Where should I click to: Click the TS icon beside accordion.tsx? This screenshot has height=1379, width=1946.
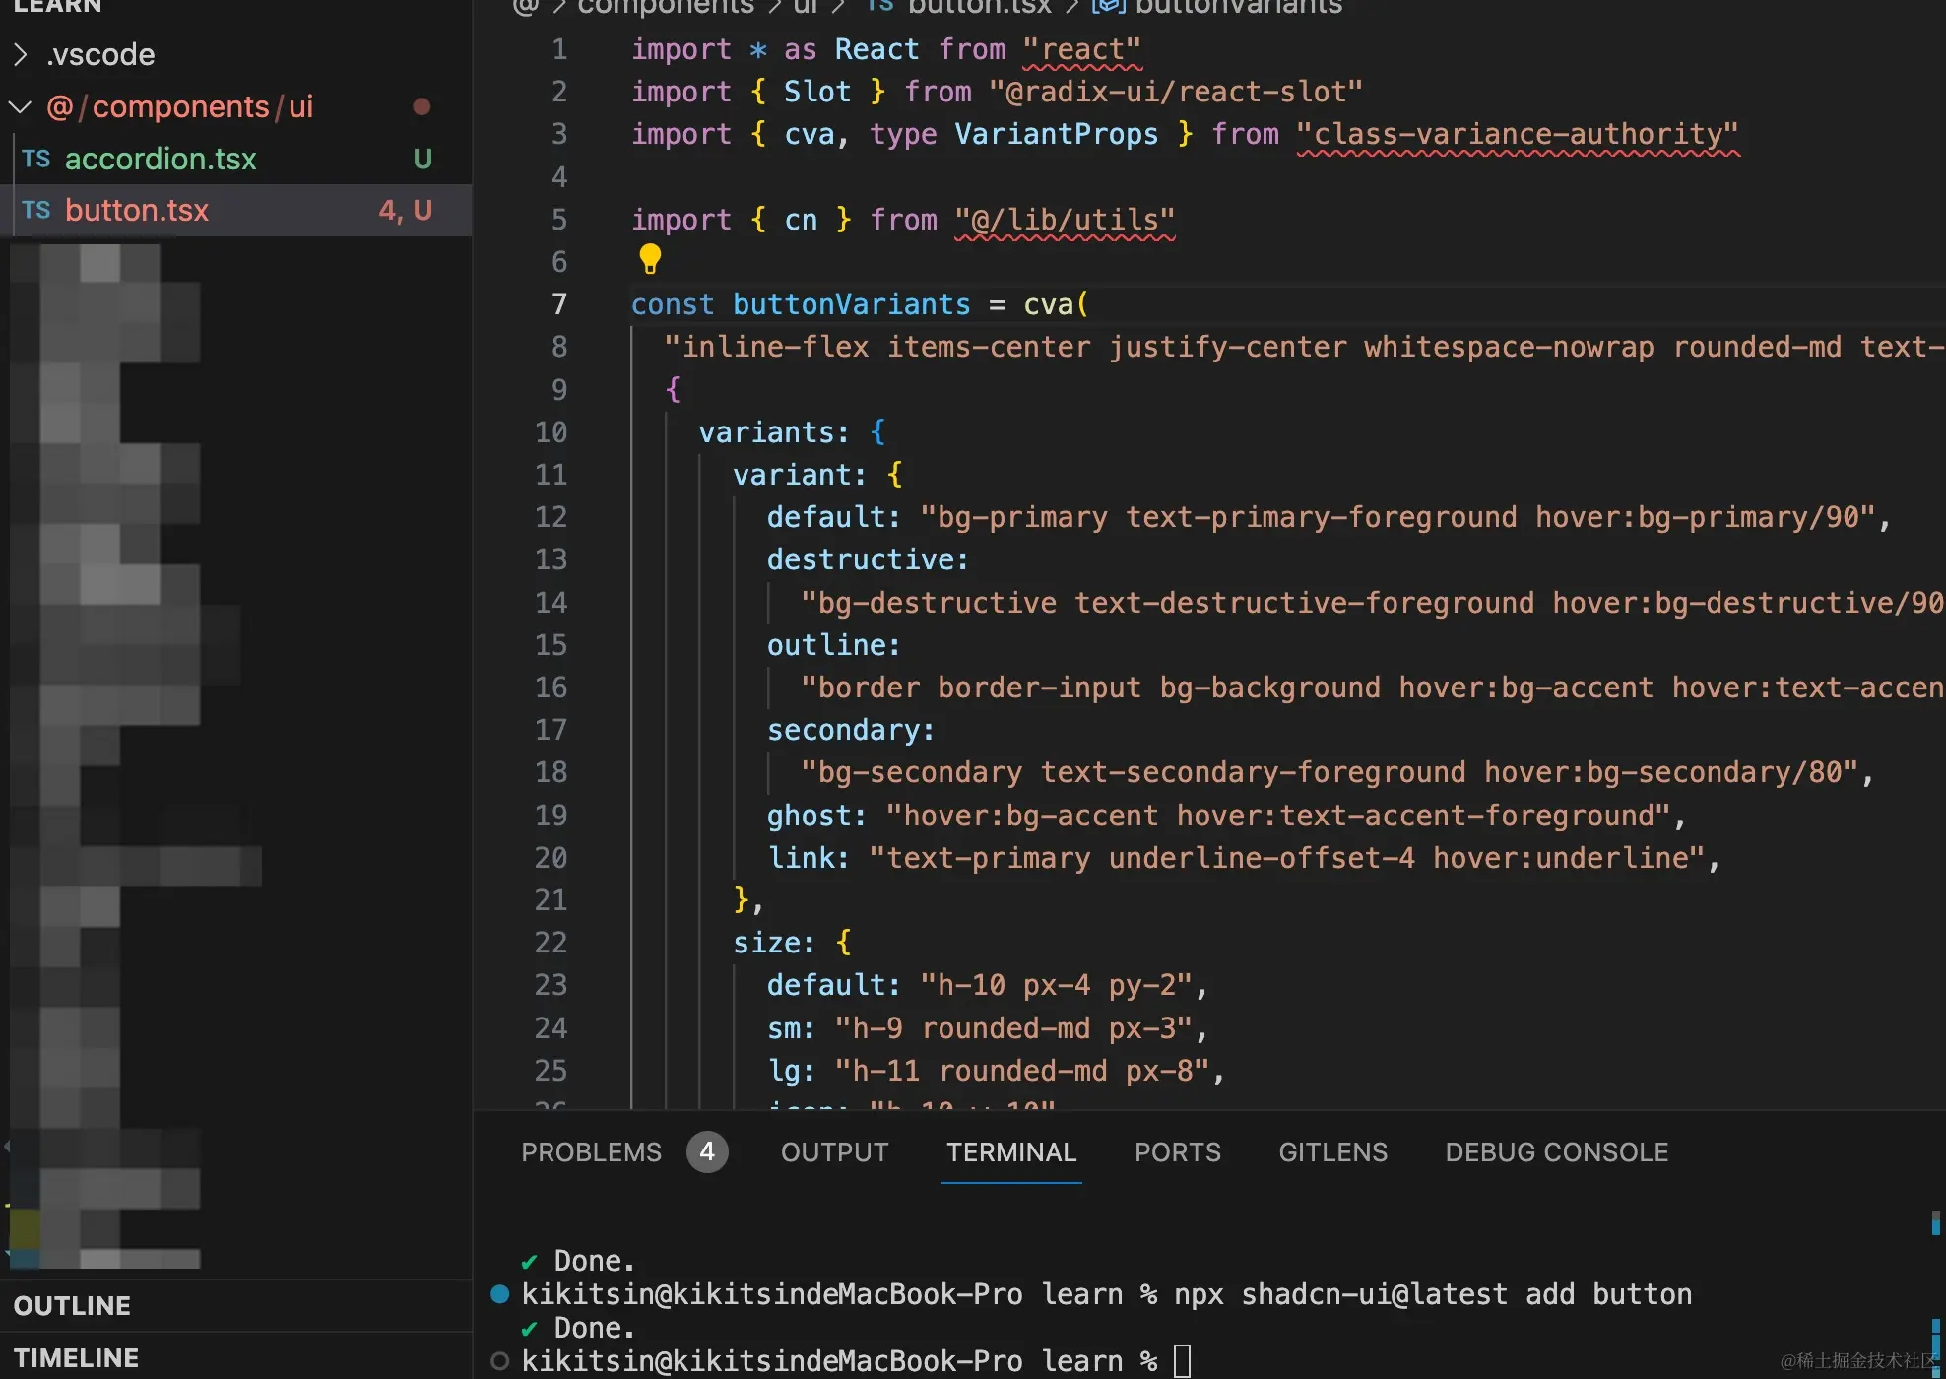click(35, 159)
